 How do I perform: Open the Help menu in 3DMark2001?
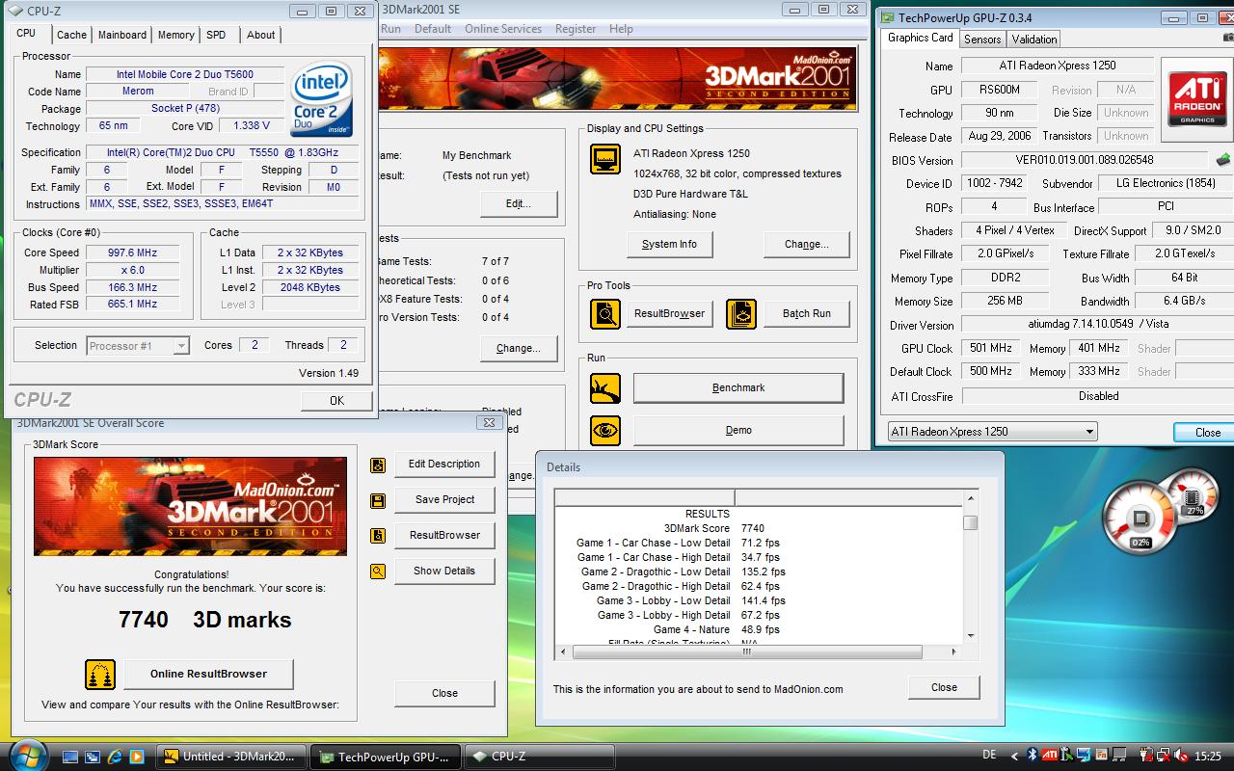(x=621, y=29)
